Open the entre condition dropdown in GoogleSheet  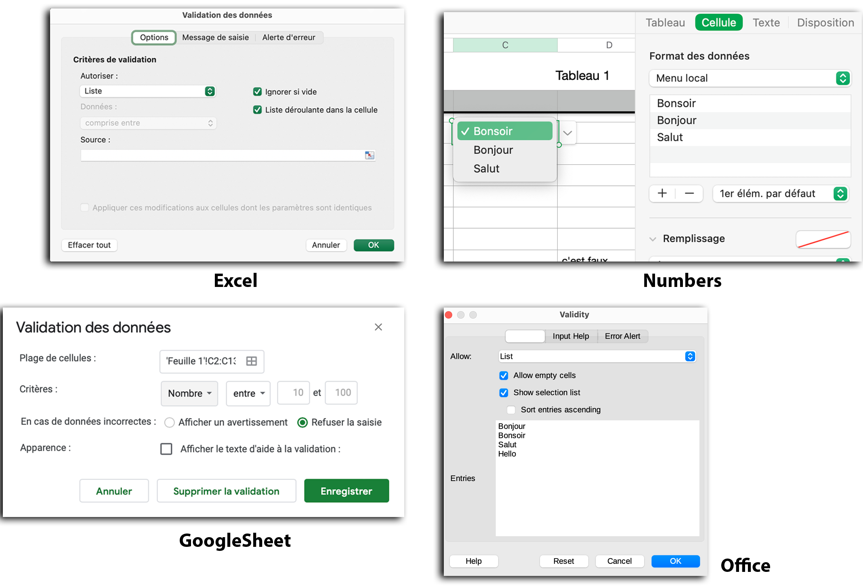click(248, 393)
